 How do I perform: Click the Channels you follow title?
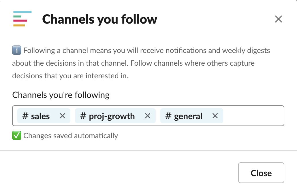point(99,19)
